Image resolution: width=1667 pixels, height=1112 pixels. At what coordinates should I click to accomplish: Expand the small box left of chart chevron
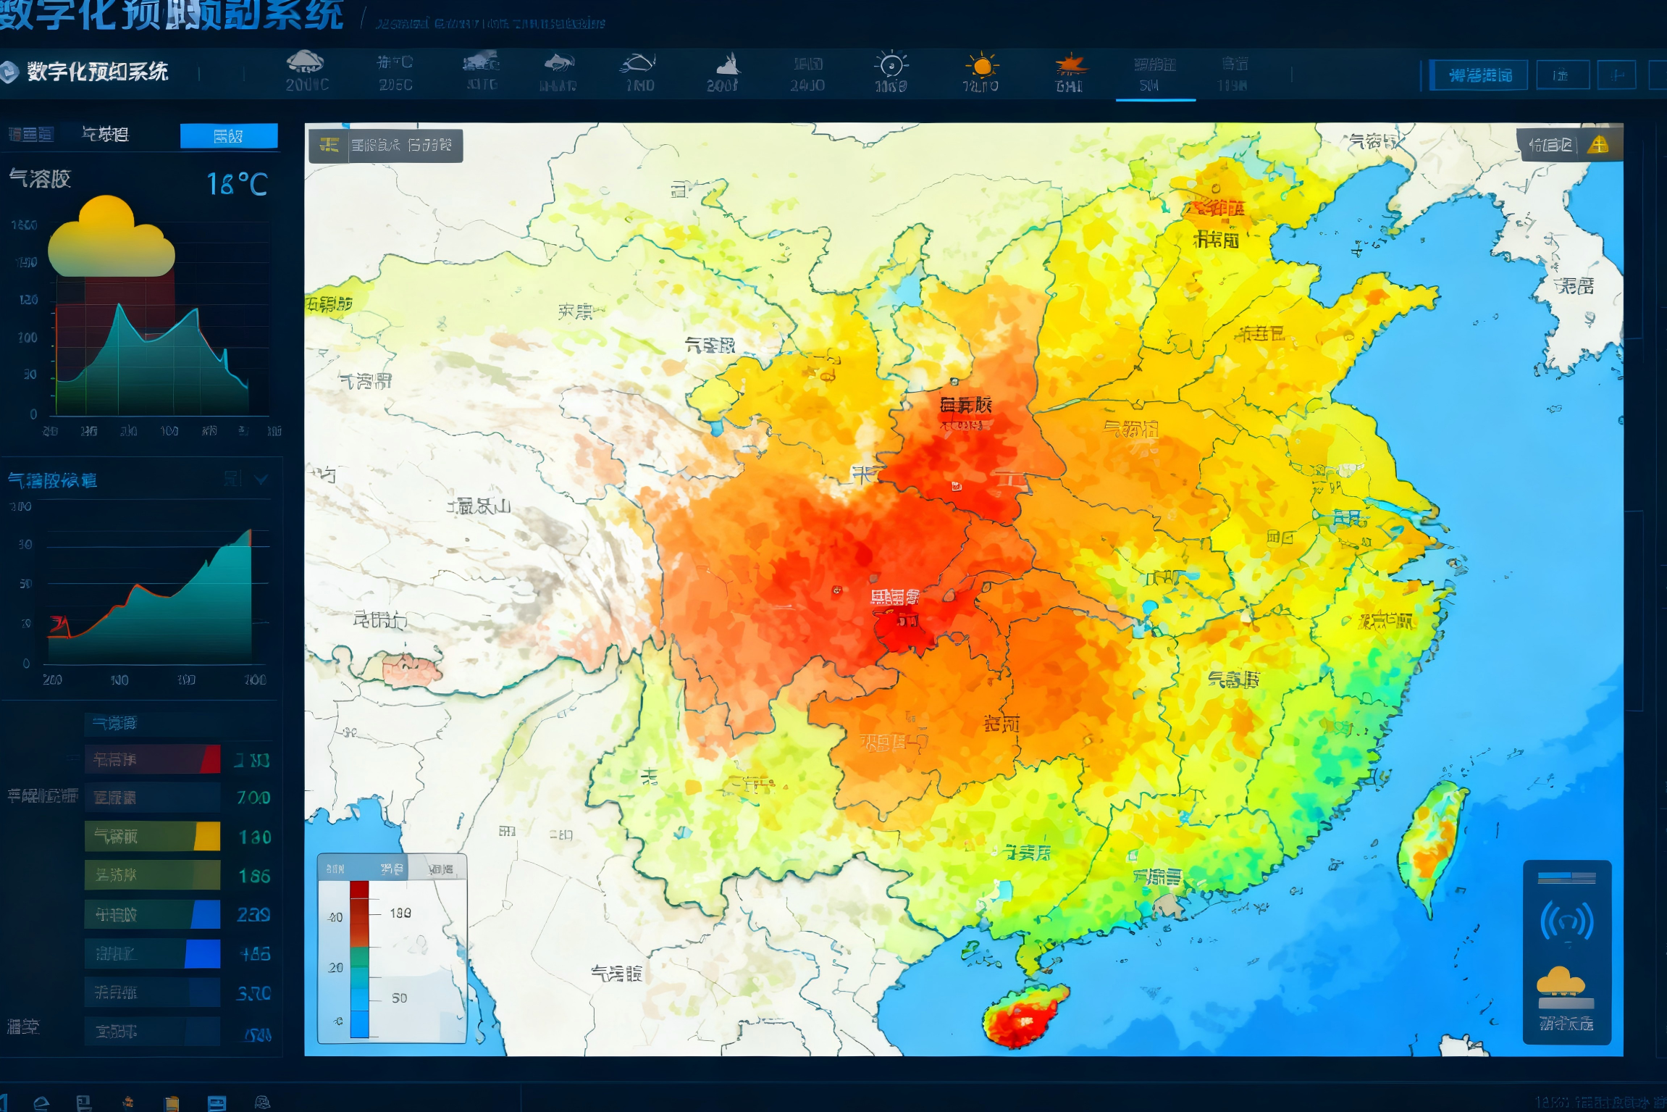[x=232, y=479]
